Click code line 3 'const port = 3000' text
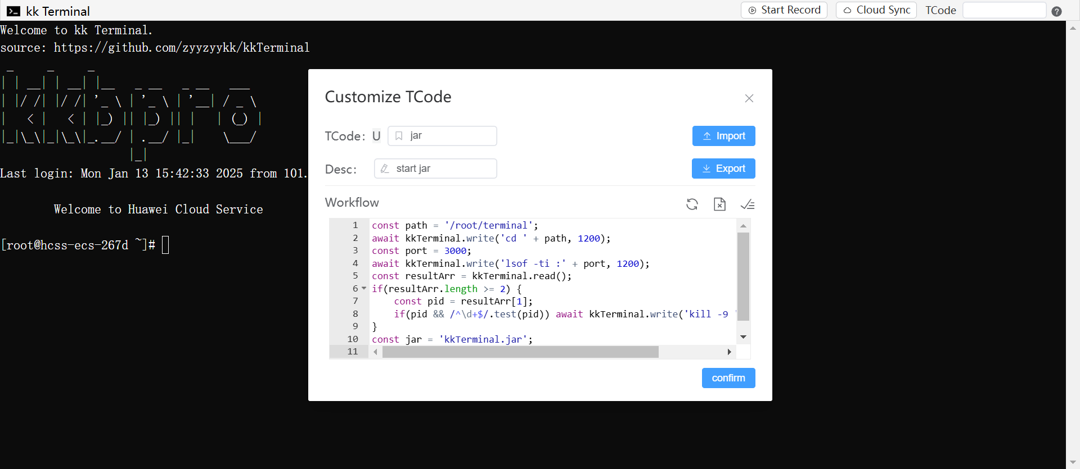 click(x=421, y=251)
